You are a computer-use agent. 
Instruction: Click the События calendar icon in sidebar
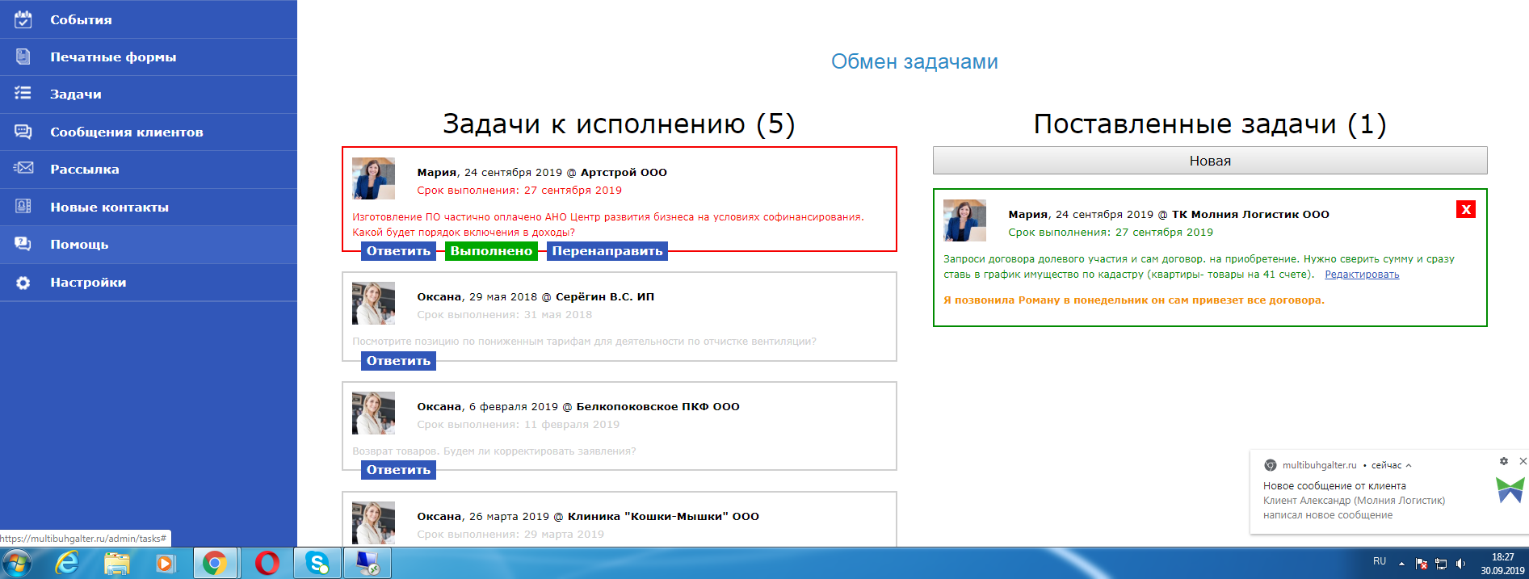click(23, 19)
